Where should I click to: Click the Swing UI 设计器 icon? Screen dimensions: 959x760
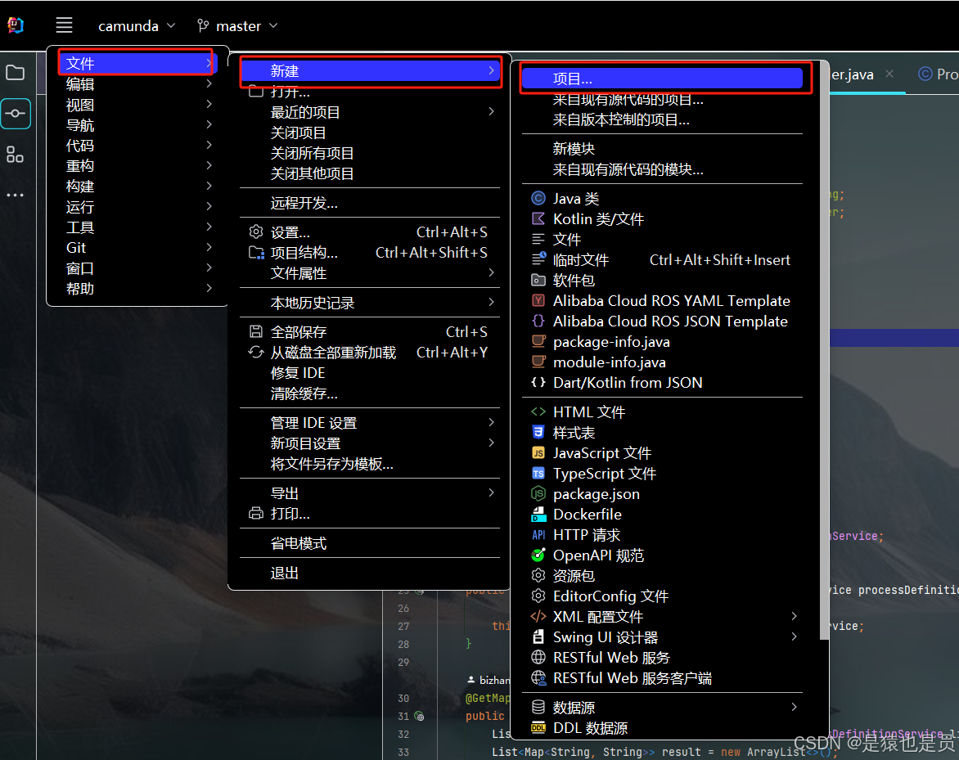tap(538, 637)
